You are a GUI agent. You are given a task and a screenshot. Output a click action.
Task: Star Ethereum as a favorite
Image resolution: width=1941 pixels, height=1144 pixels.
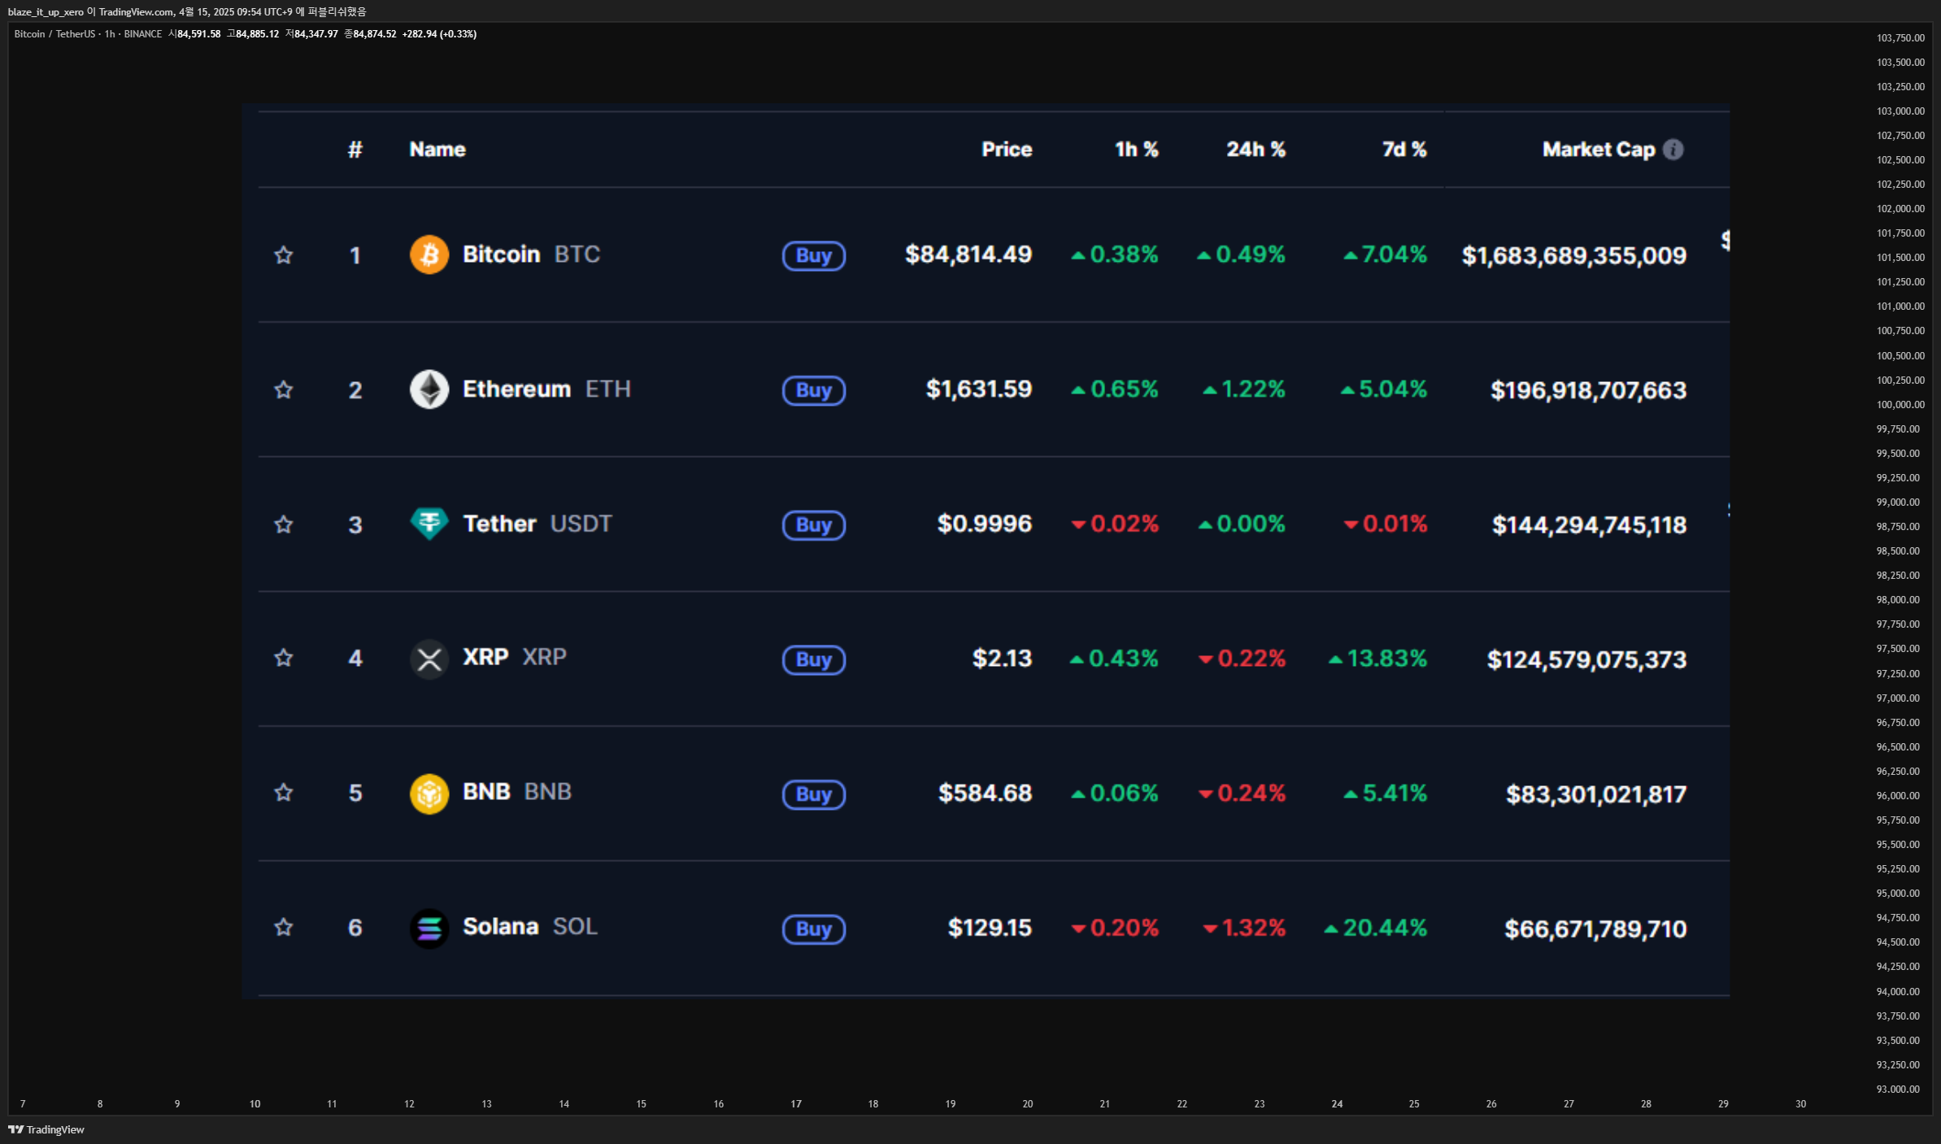coord(283,389)
